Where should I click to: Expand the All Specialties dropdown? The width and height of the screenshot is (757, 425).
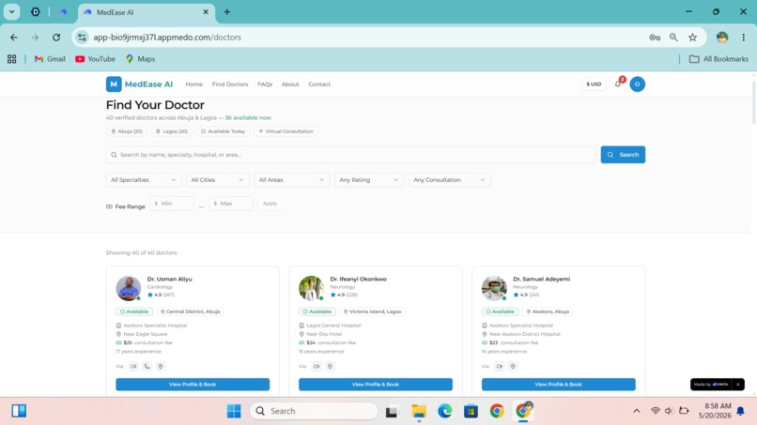coord(144,180)
